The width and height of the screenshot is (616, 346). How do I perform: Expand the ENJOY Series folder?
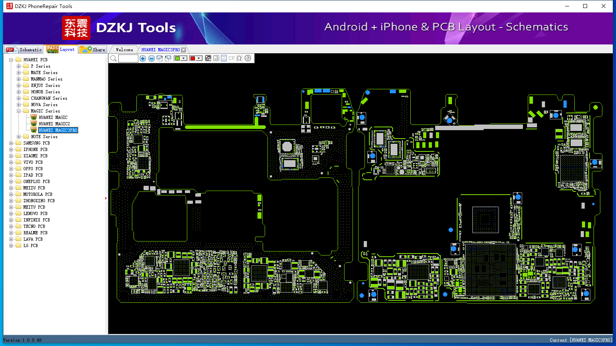(19, 85)
